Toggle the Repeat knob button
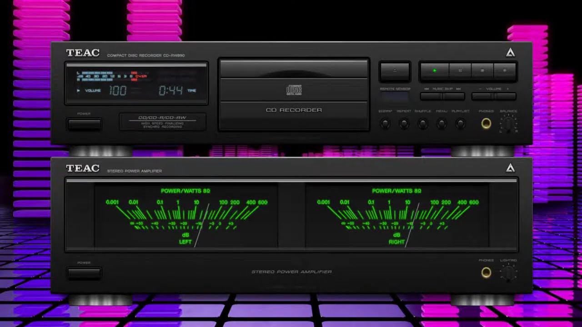Image resolution: width=582 pixels, height=327 pixels. [x=404, y=124]
